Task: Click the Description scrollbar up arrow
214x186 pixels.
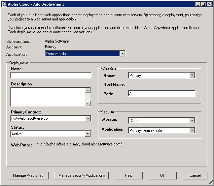Action: 88,90
